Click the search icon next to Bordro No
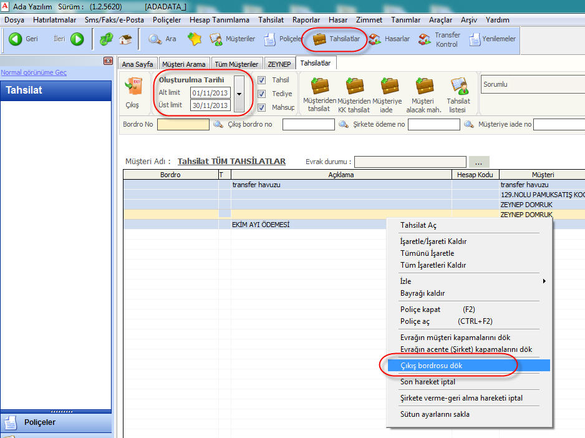 point(218,125)
